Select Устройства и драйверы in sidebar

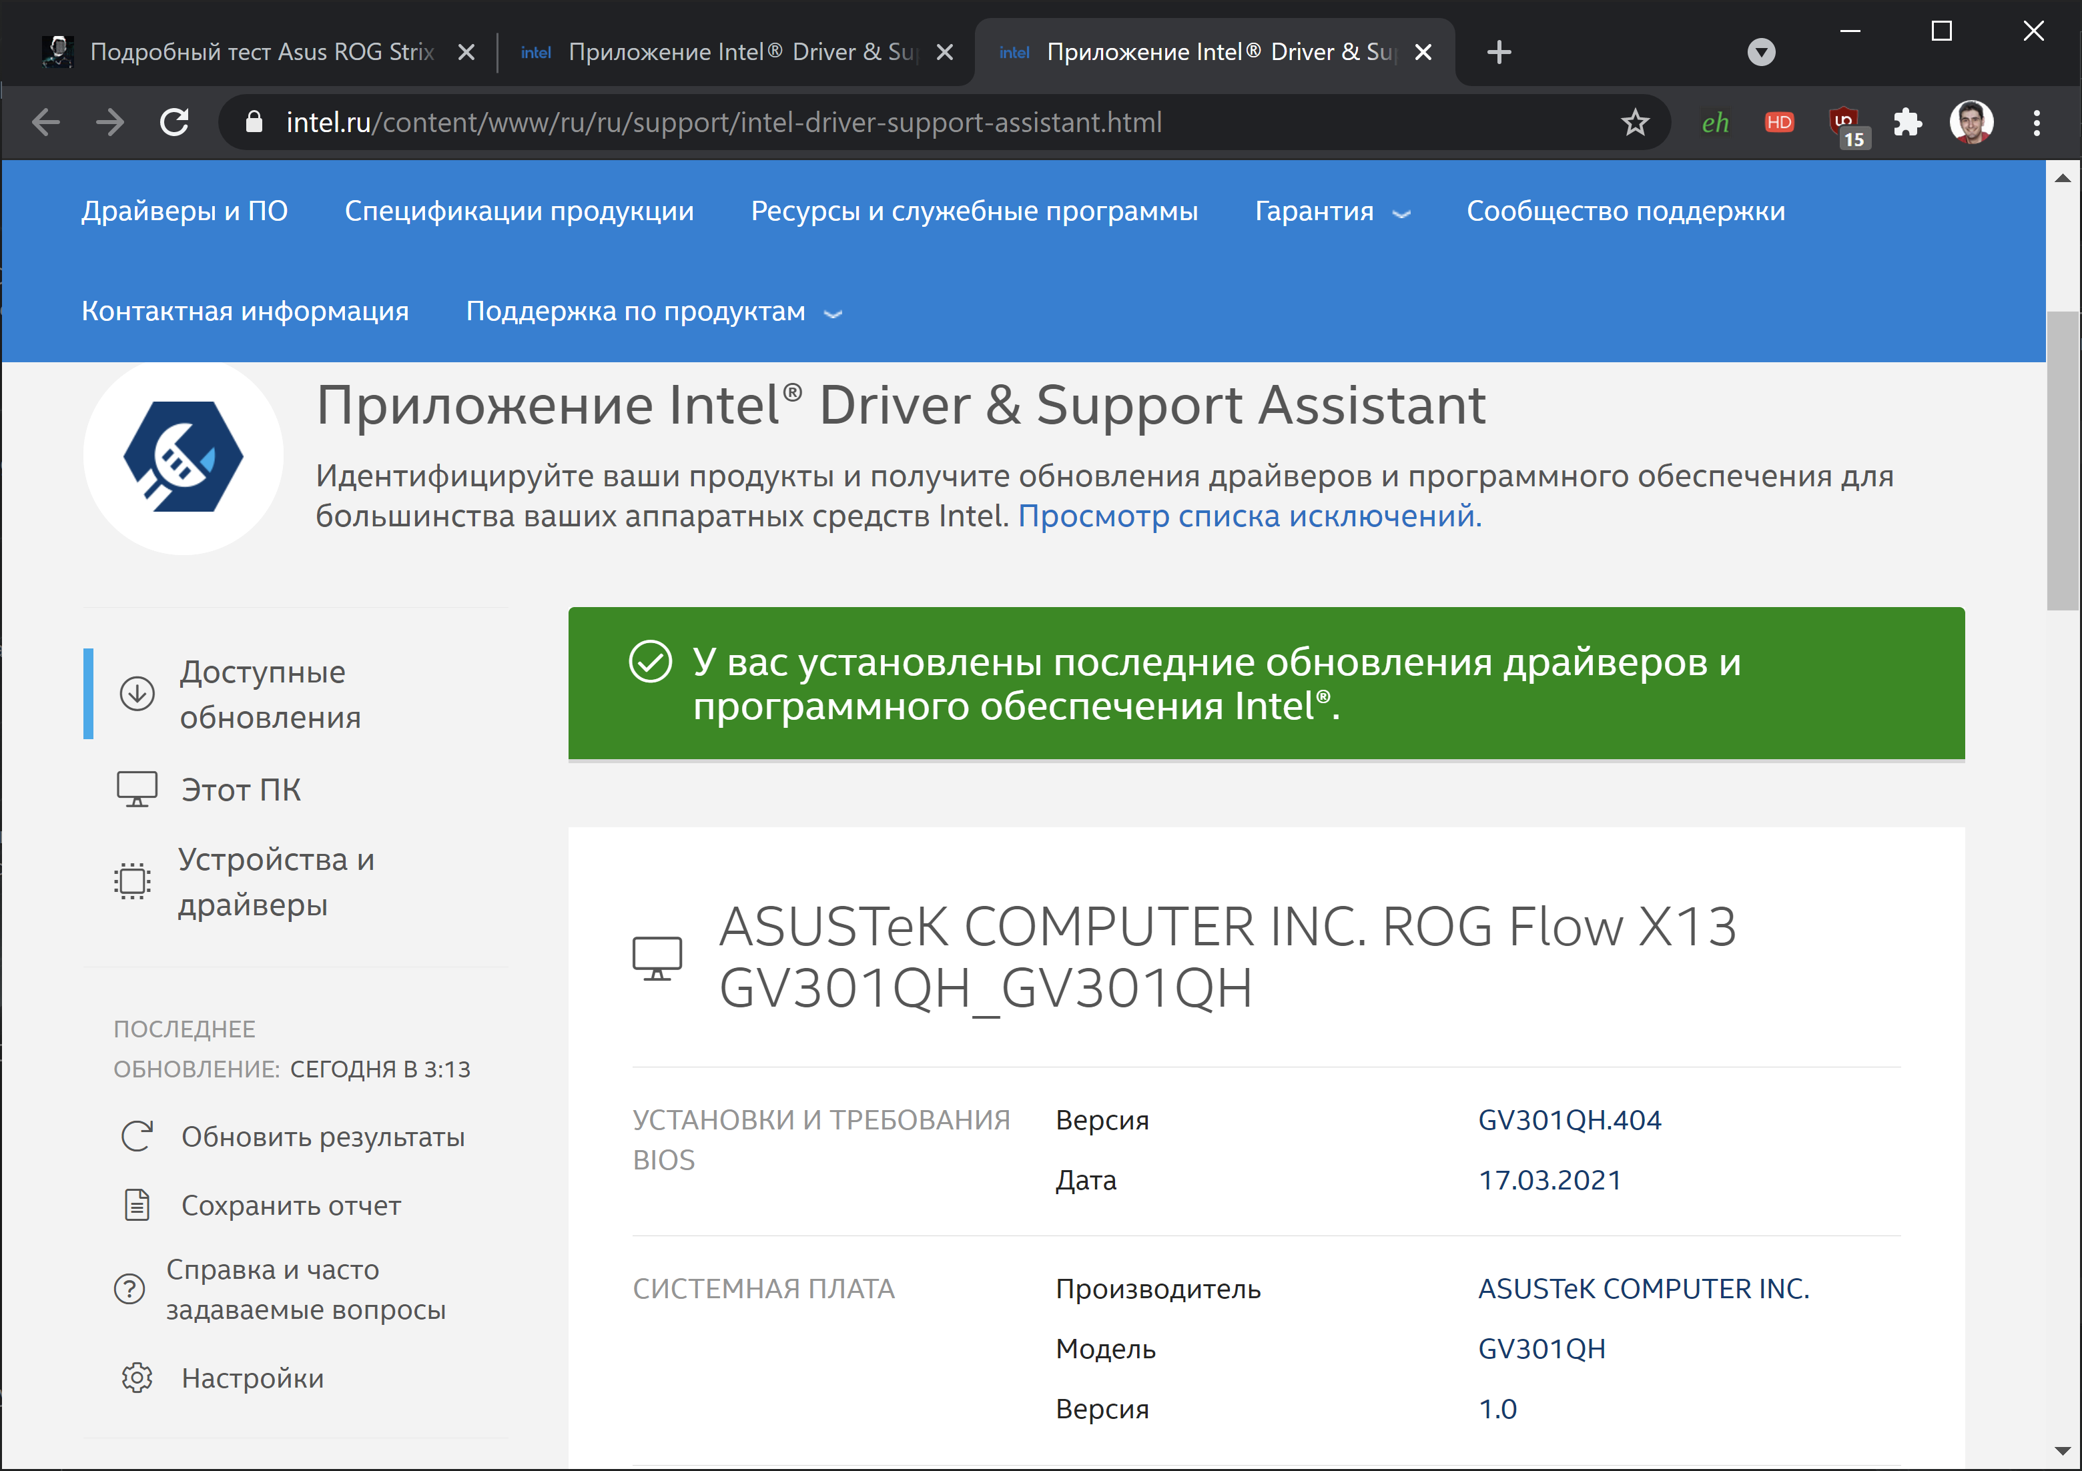[276, 882]
